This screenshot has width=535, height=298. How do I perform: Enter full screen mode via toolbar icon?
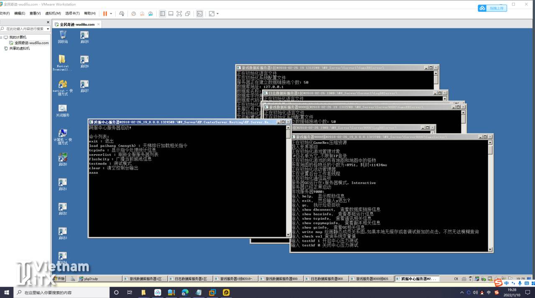click(x=179, y=13)
